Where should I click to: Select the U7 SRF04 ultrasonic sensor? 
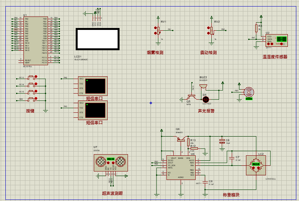pyautogui.click(x=111, y=163)
